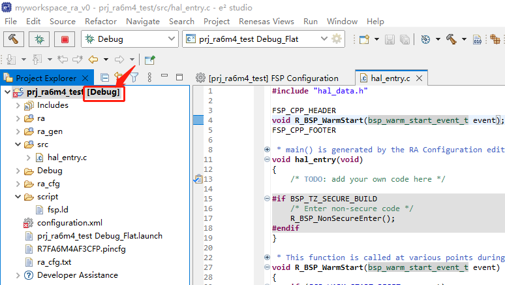Screen dimensions: 505x285
Task: Close the Project Explorer tab
Action: [x=85, y=78]
